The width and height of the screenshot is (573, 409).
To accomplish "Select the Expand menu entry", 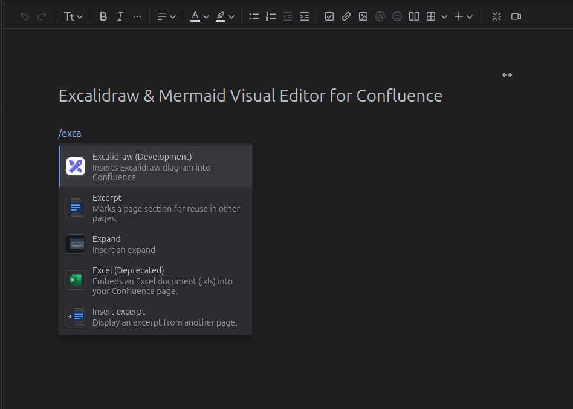I will [x=156, y=244].
